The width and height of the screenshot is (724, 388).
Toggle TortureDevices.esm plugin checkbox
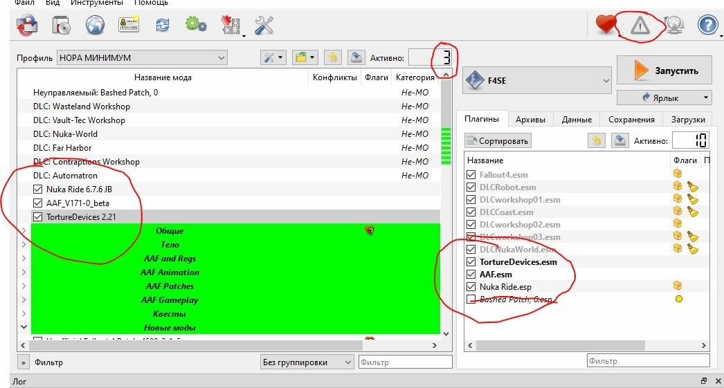(x=471, y=261)
